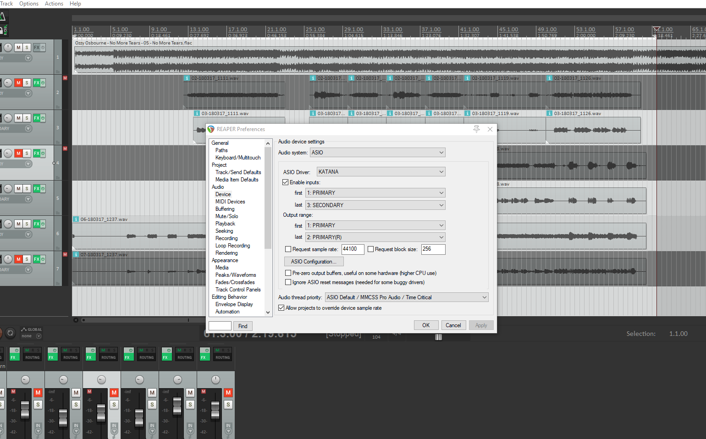This screenshot has height=439, width=706.
Task: Pin the REAPER Preferences window
Action: tap(477, 129)
